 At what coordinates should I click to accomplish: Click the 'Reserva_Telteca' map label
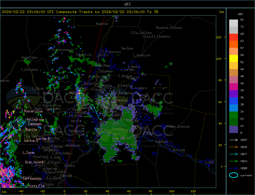[169, 28]
